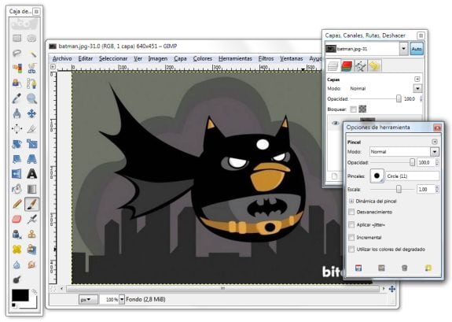This screenshot has width=452, height=322.
Task: Open batman.jpg-31 image selector dropdown
Action: [x=404, y=49]
